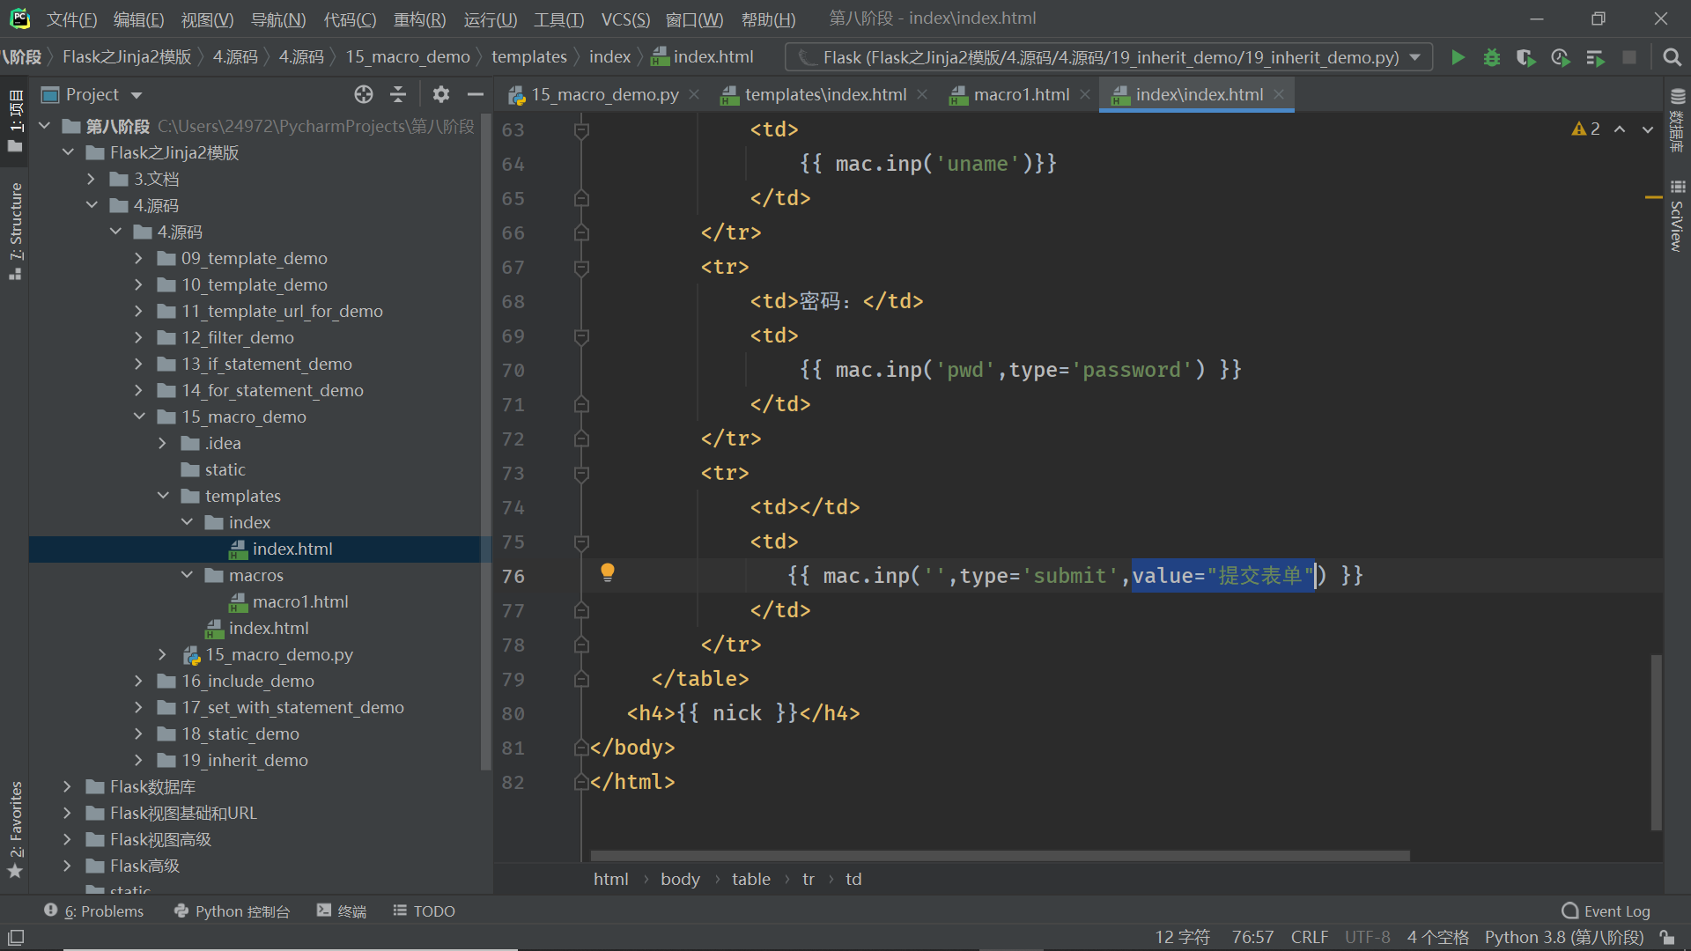Toggle the tool window bars icon bottom-left

coord(16,937)
